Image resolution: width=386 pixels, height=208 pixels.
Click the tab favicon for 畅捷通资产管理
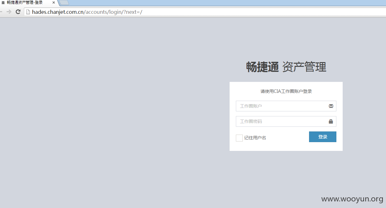3,3
